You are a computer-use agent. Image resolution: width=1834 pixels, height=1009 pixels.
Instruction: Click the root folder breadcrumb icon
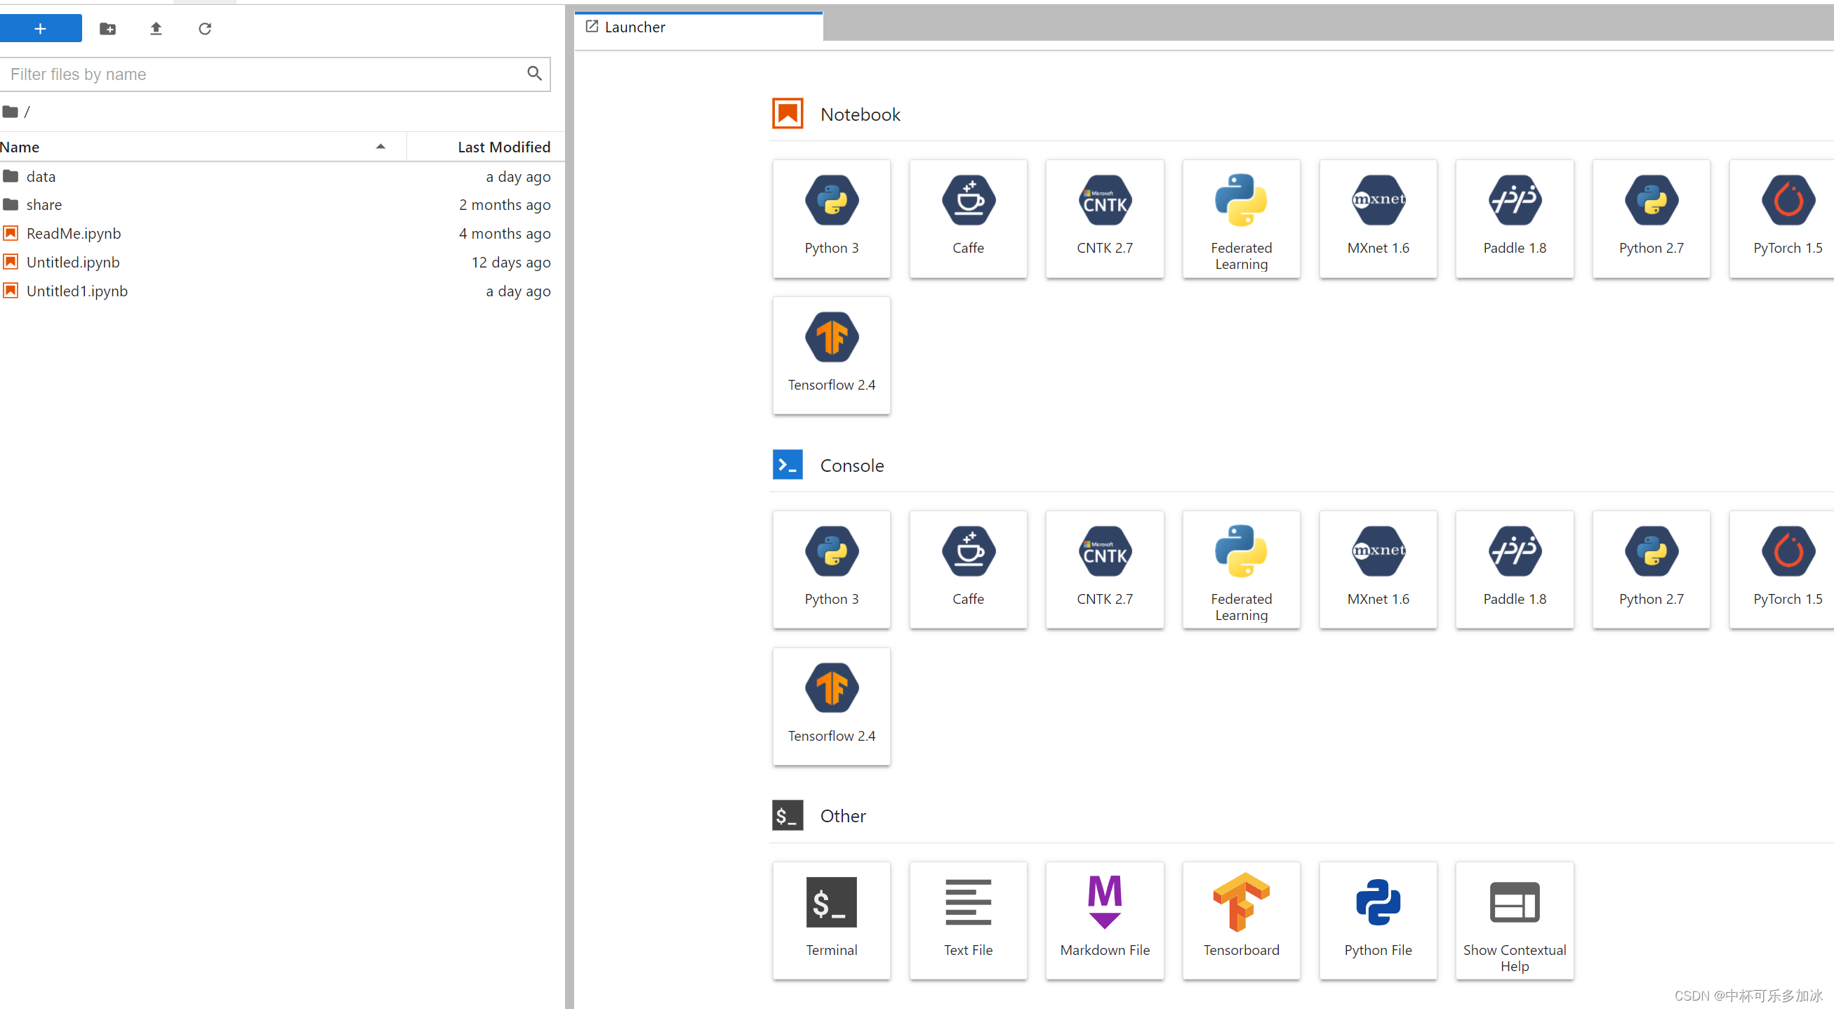[10, 112]
